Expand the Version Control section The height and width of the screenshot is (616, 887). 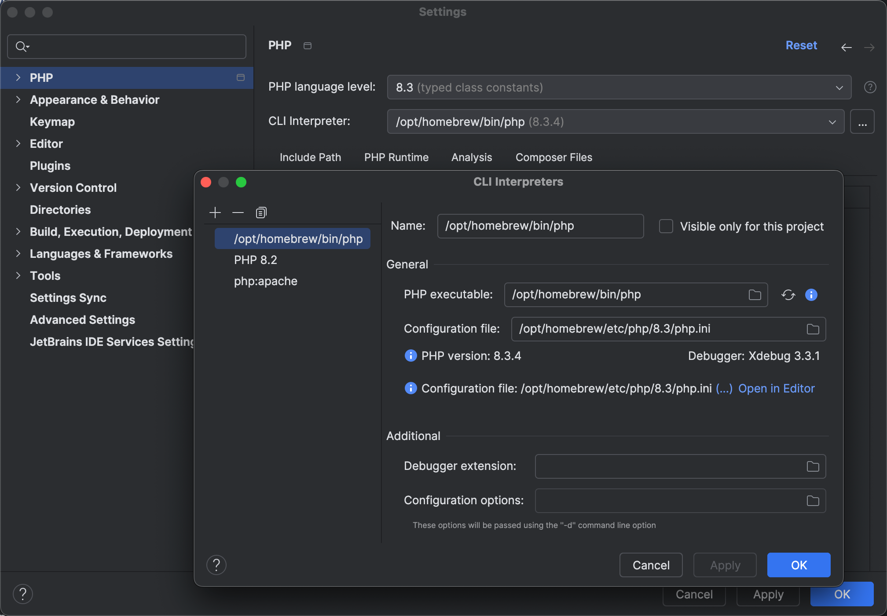[x=18, y=187]
